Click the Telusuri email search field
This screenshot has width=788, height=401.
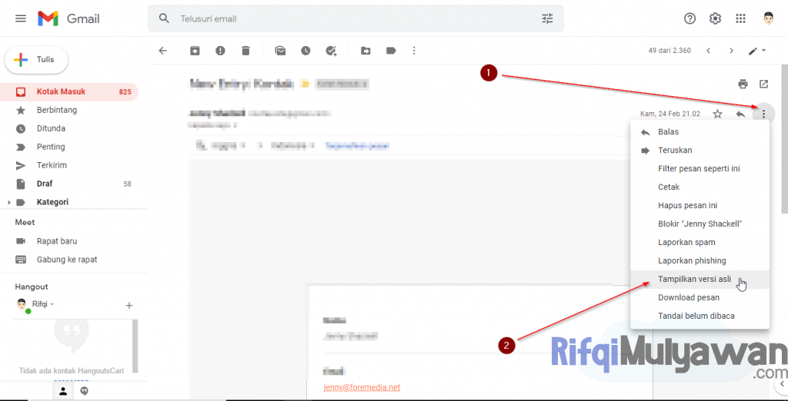click(x=356, y=18)
